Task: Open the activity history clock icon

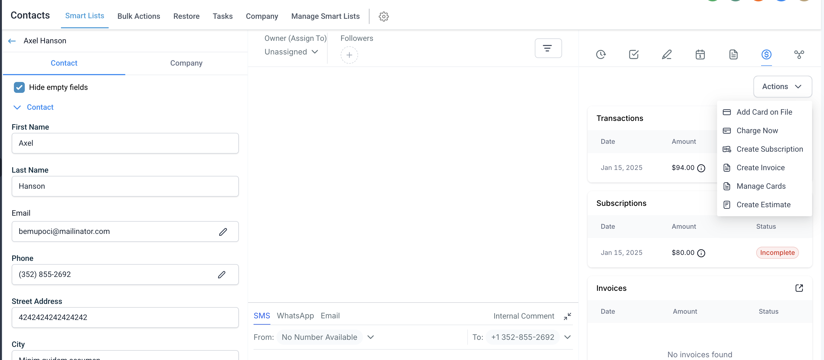Action: (601, 54)
